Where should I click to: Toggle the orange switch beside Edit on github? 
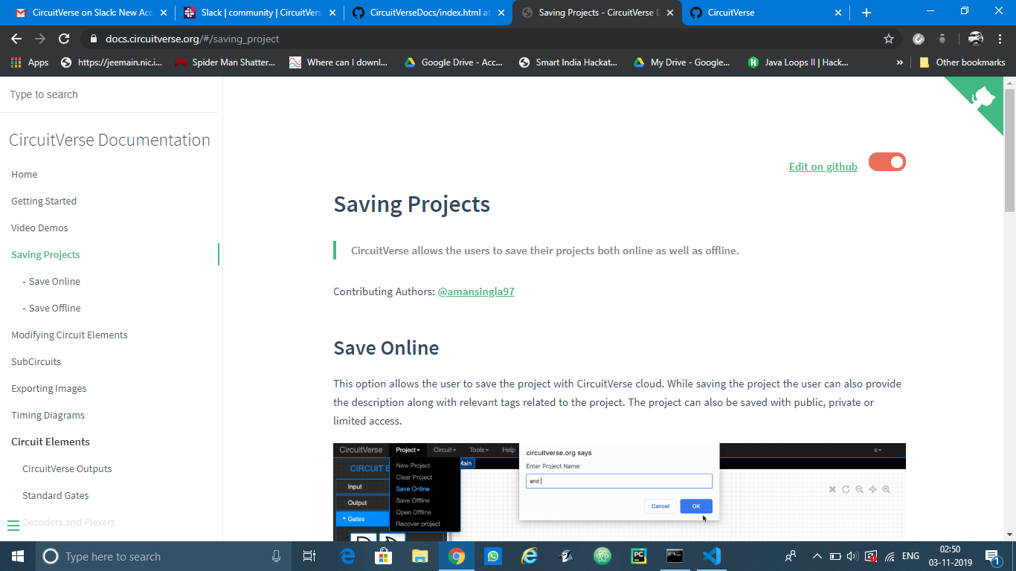point(887,161)
